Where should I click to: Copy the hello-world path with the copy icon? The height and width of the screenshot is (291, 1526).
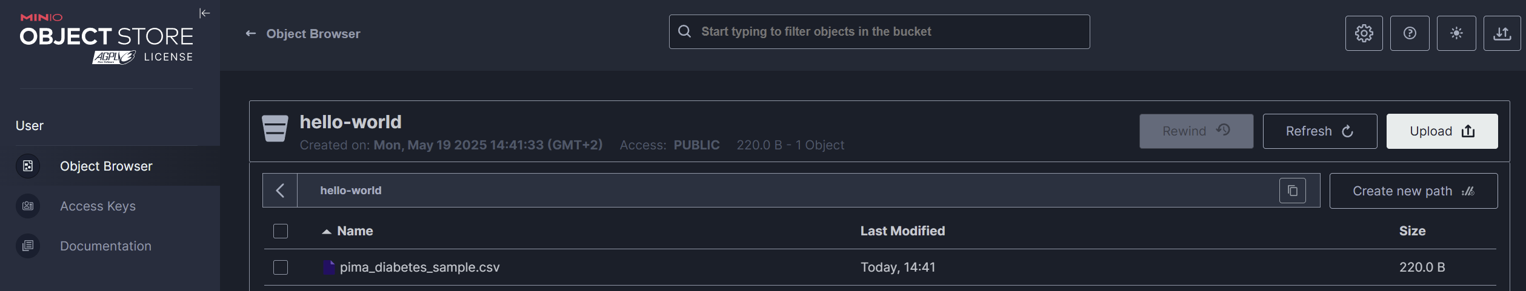pyautogui.click(x=1292, y=191)
